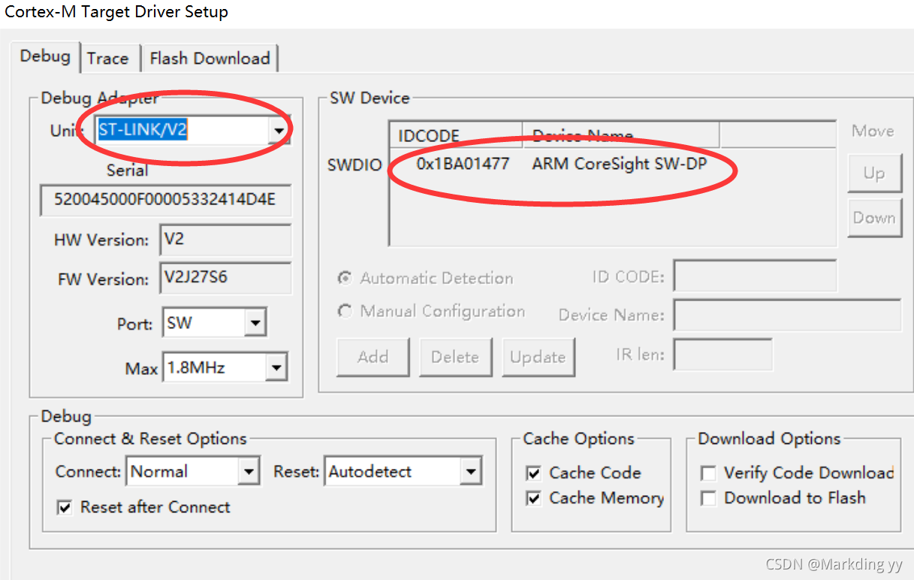Toggle Reset after Connect checkbox
Image resolution: width=914 pixels, height=580 pixels.
click(x=65, y=508)
